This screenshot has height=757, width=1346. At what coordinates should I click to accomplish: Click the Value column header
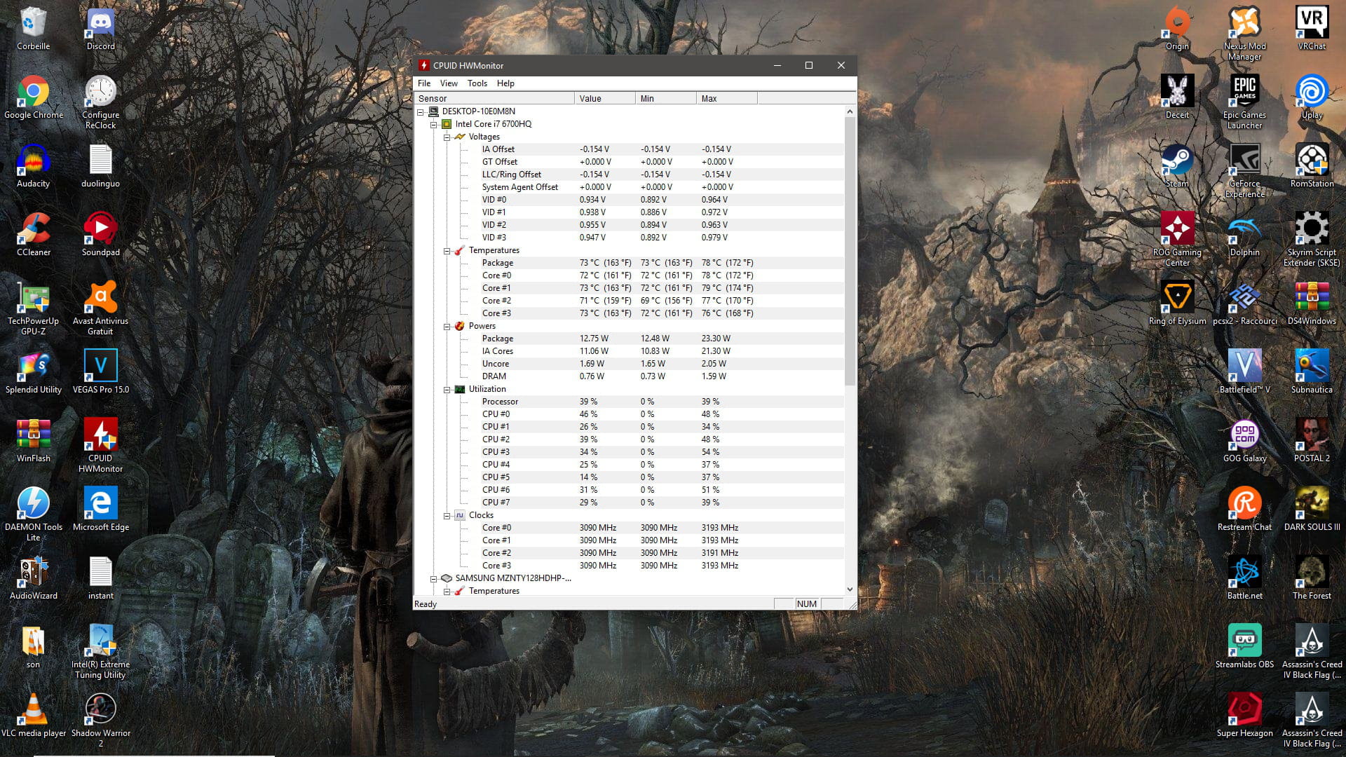[x=605, y=98]
